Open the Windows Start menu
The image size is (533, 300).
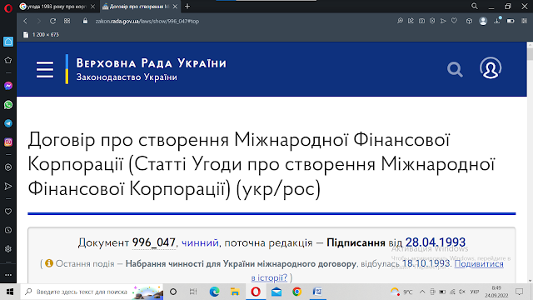(10, 292)
